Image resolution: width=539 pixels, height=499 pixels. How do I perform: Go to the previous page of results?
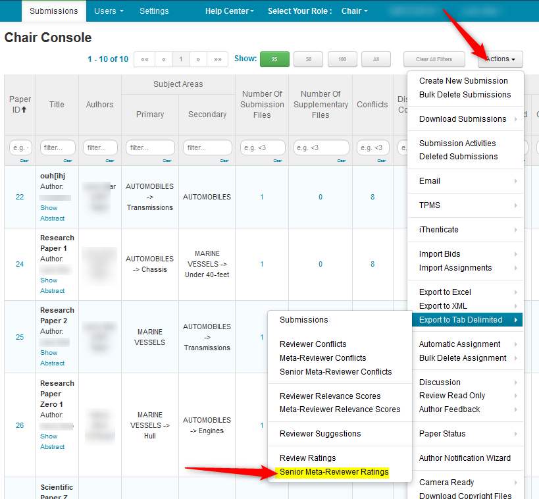click(164, 59)
